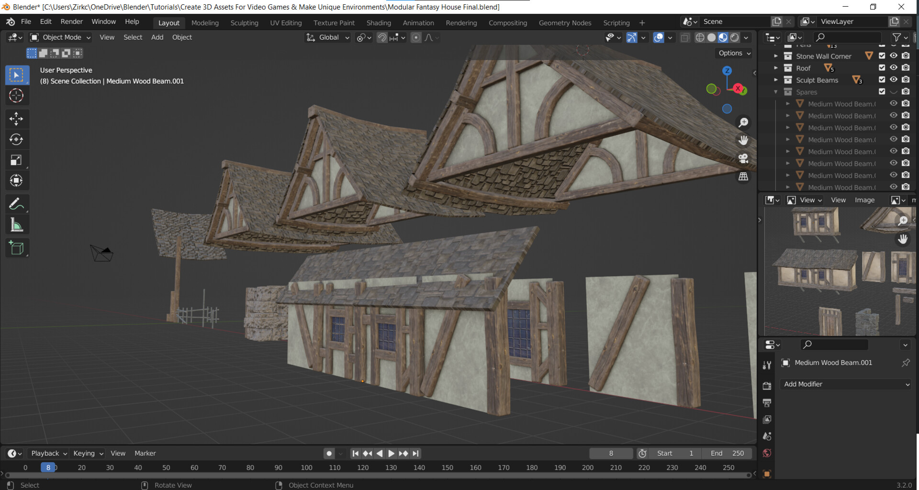Select the Move tool in toolbar
Viewport: 919px width, 490px height.
pyautogui.click(x=16, y=118)
